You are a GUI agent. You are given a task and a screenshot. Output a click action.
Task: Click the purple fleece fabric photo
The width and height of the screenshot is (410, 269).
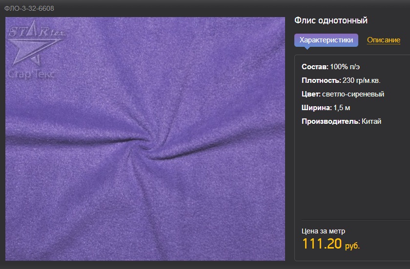(x=145, y=139)
